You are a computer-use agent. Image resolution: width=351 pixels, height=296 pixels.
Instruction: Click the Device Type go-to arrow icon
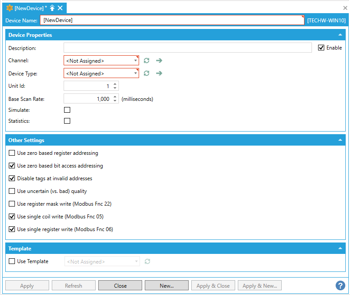(x=159, y=73)
